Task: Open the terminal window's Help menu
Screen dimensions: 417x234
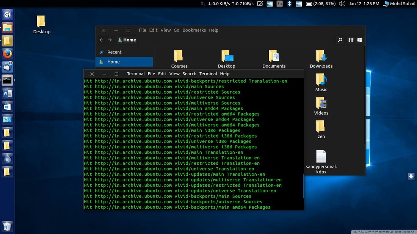Action: click(224, 73)
